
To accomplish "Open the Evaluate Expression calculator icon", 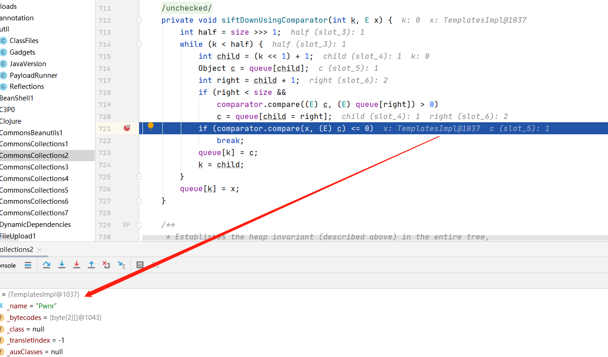I will click(140, 265).
